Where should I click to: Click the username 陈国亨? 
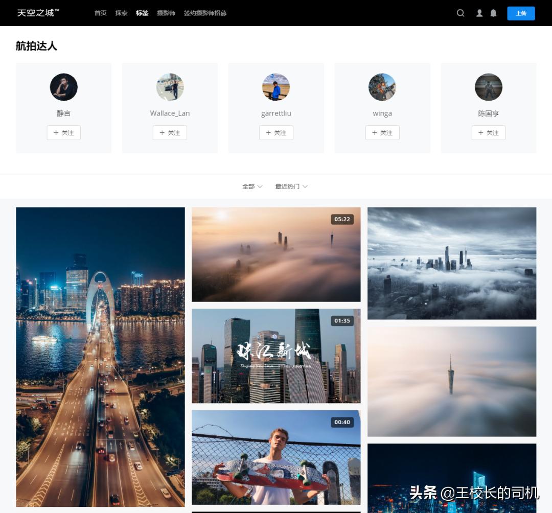click(x=488, y=113)
